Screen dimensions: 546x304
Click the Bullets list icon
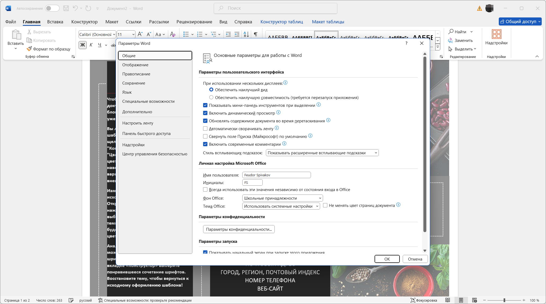[186, 34]
